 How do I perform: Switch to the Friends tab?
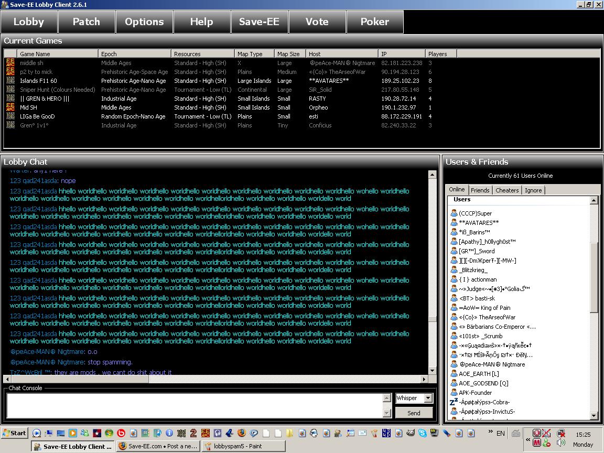coord(480,190)
